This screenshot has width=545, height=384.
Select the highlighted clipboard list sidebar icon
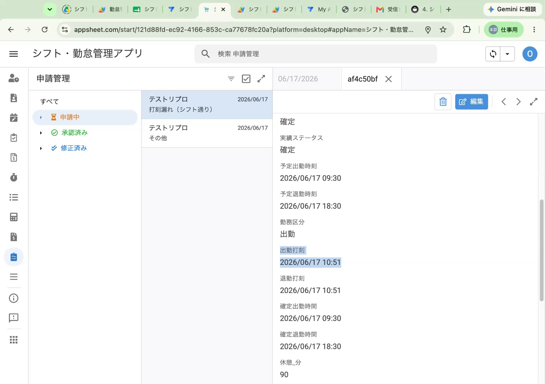click(14, 257)
